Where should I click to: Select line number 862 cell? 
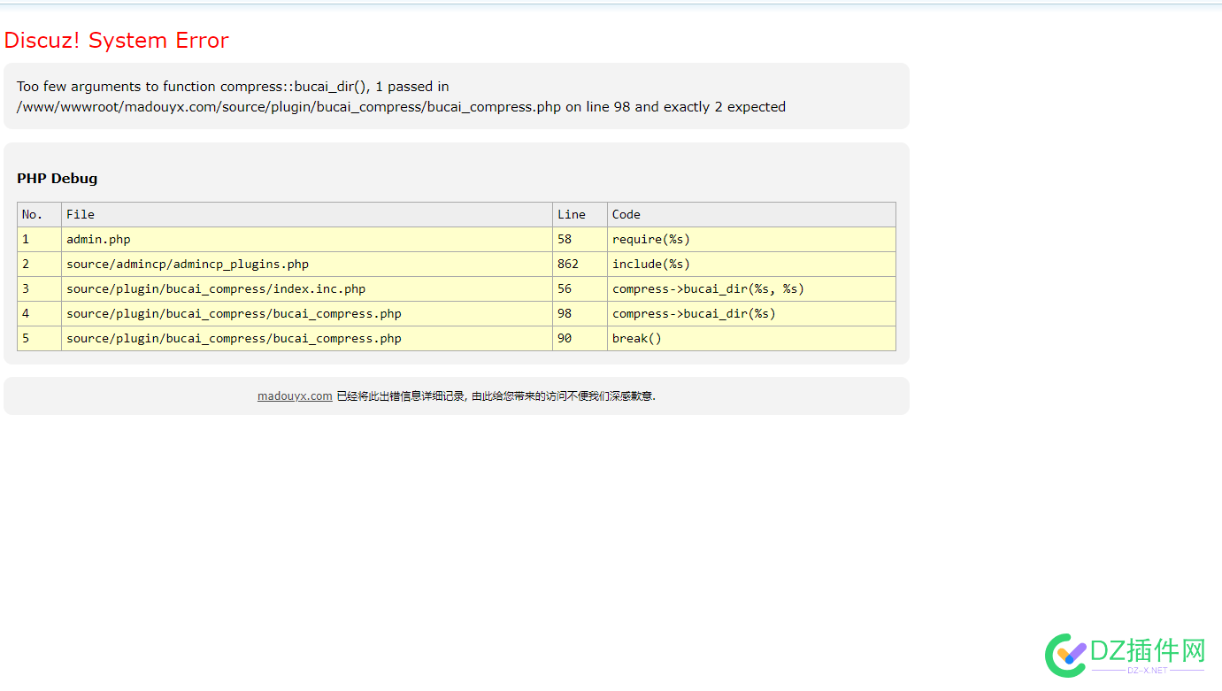coord(580,264)
